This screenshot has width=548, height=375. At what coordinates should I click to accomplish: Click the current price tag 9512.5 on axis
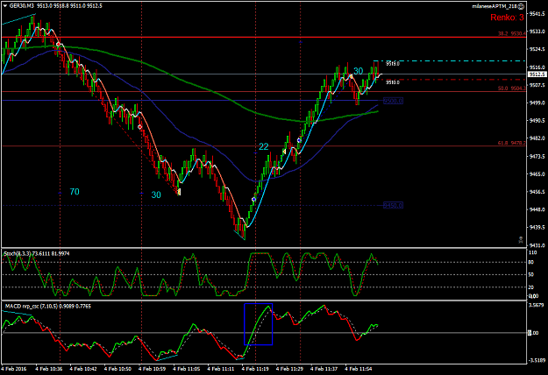coord(537,74)
